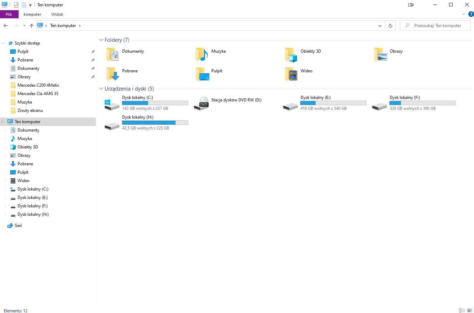Select Dysk lokalny (F:) in navigation tree
The image size is (474, 313).
(x=33, y=206)
